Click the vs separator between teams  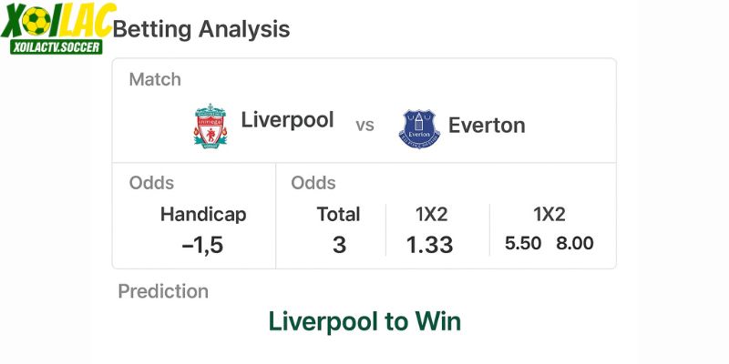pyautogui.click(x=364, y=126)
